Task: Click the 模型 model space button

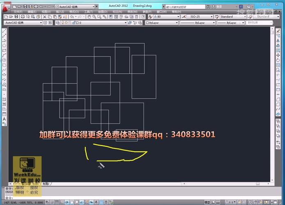Action: (207, 202)
